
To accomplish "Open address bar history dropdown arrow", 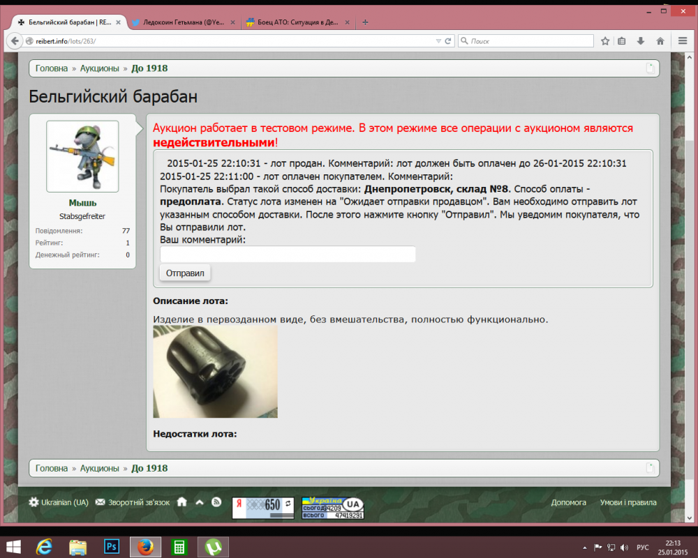I will click(x=438, y=41).
